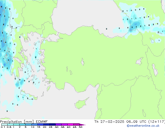The width and height of the screenshot is (165, 128).
Task: Click the "06..09" time range text
Action: click(132, 122)
